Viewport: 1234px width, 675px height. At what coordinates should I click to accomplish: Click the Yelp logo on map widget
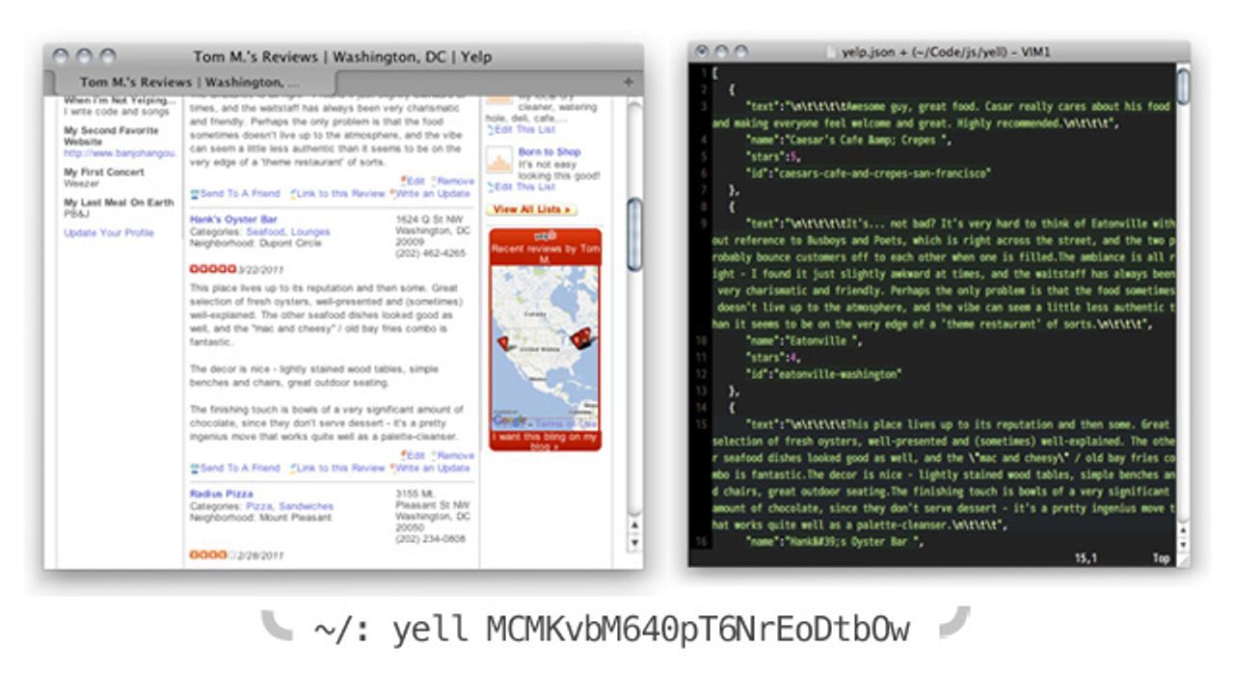(x=546, y=235)
